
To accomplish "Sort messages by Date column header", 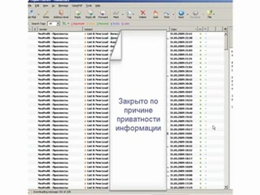I will (x=184, y=29).
